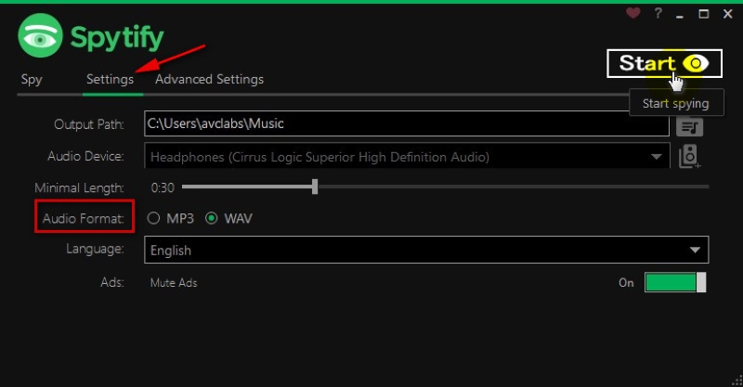Click the 0:30 minimal length value

tap(163, 187)
